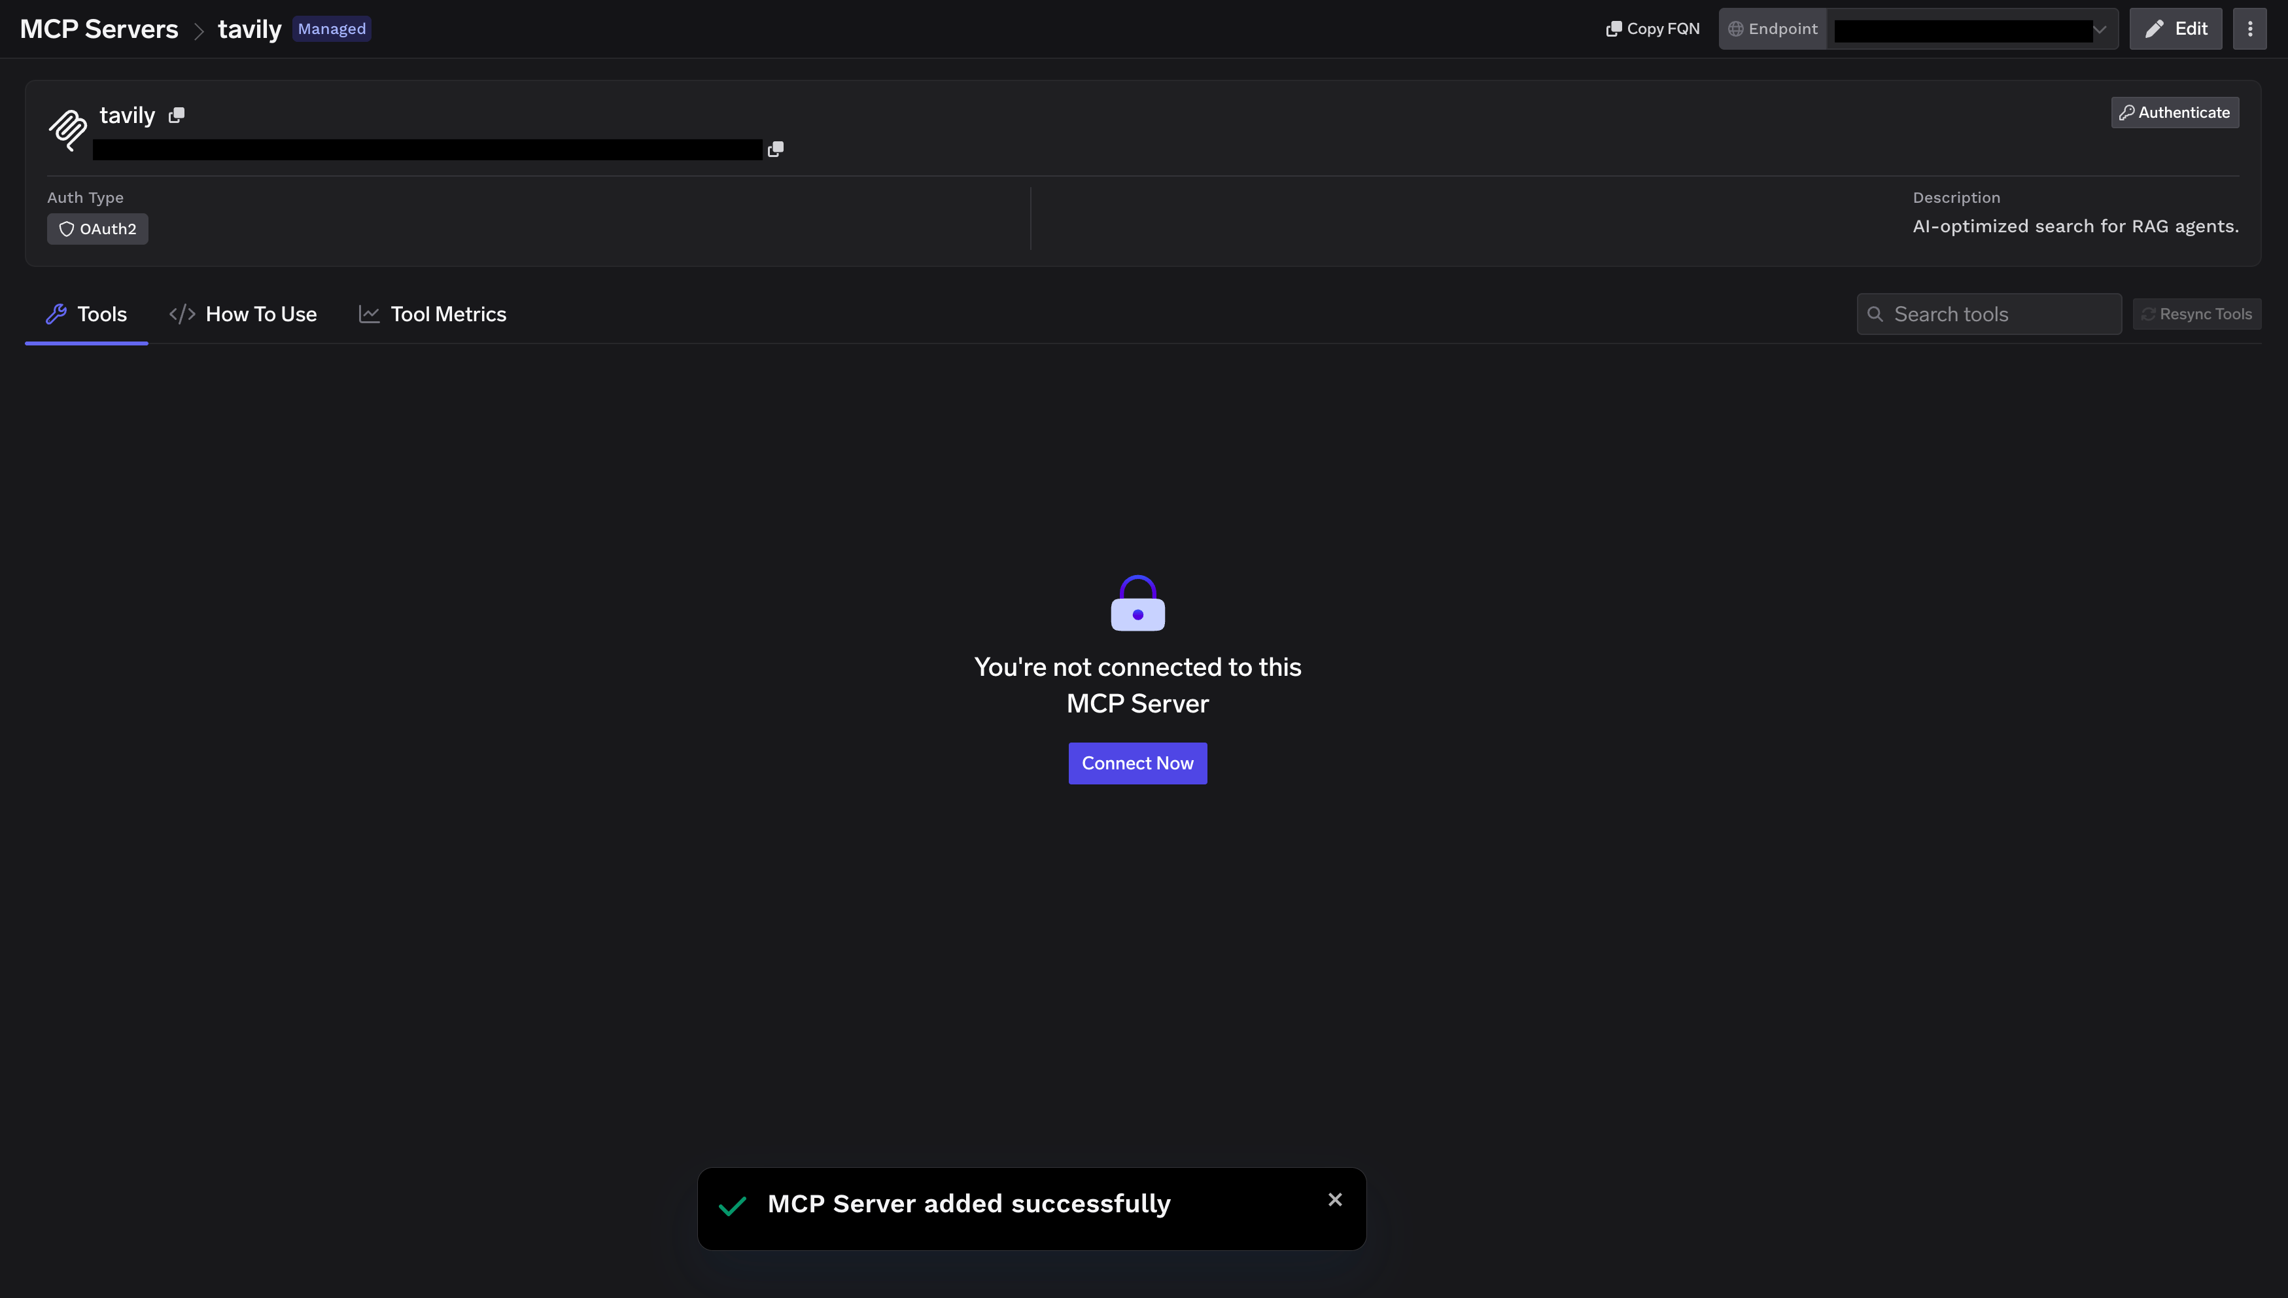Open the Endpoint dropdown
The width and height of the screenshot is (2288, 1298).
(1971, 29)
